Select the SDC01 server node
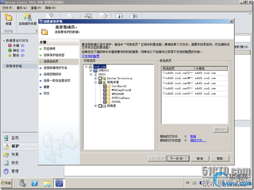The height and width of the screenshot is (190, 254). point(102,74)
